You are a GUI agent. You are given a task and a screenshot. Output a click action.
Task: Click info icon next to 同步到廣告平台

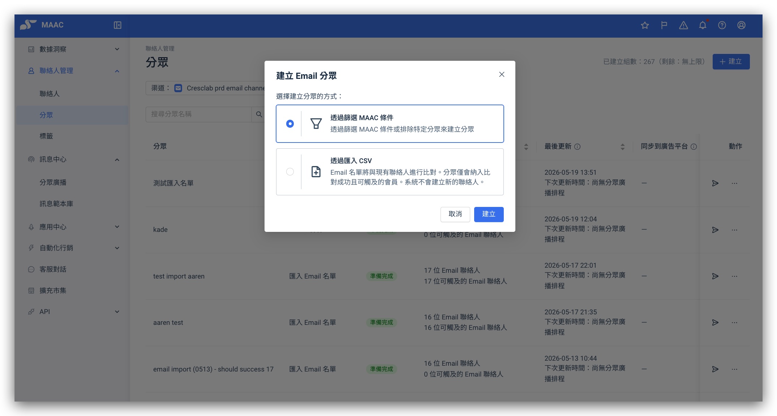pos(694,147)
